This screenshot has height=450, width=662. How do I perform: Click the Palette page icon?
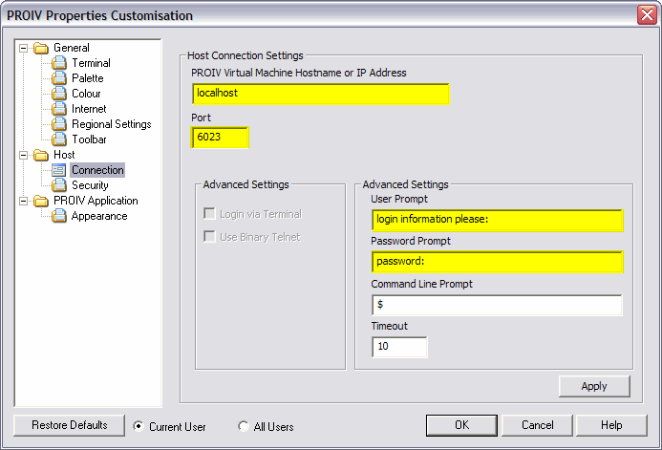click(59, 78)
